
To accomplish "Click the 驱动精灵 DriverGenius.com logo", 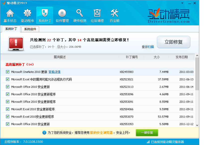I will 169,15.
